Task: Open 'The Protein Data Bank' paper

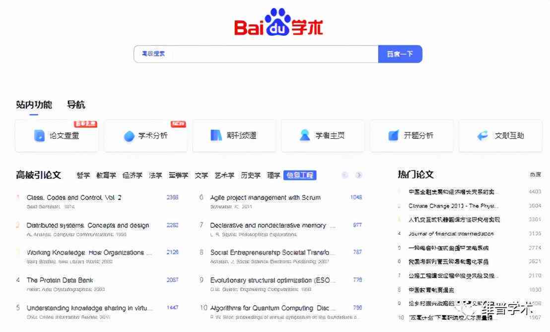Action: (x=60, y=280)
